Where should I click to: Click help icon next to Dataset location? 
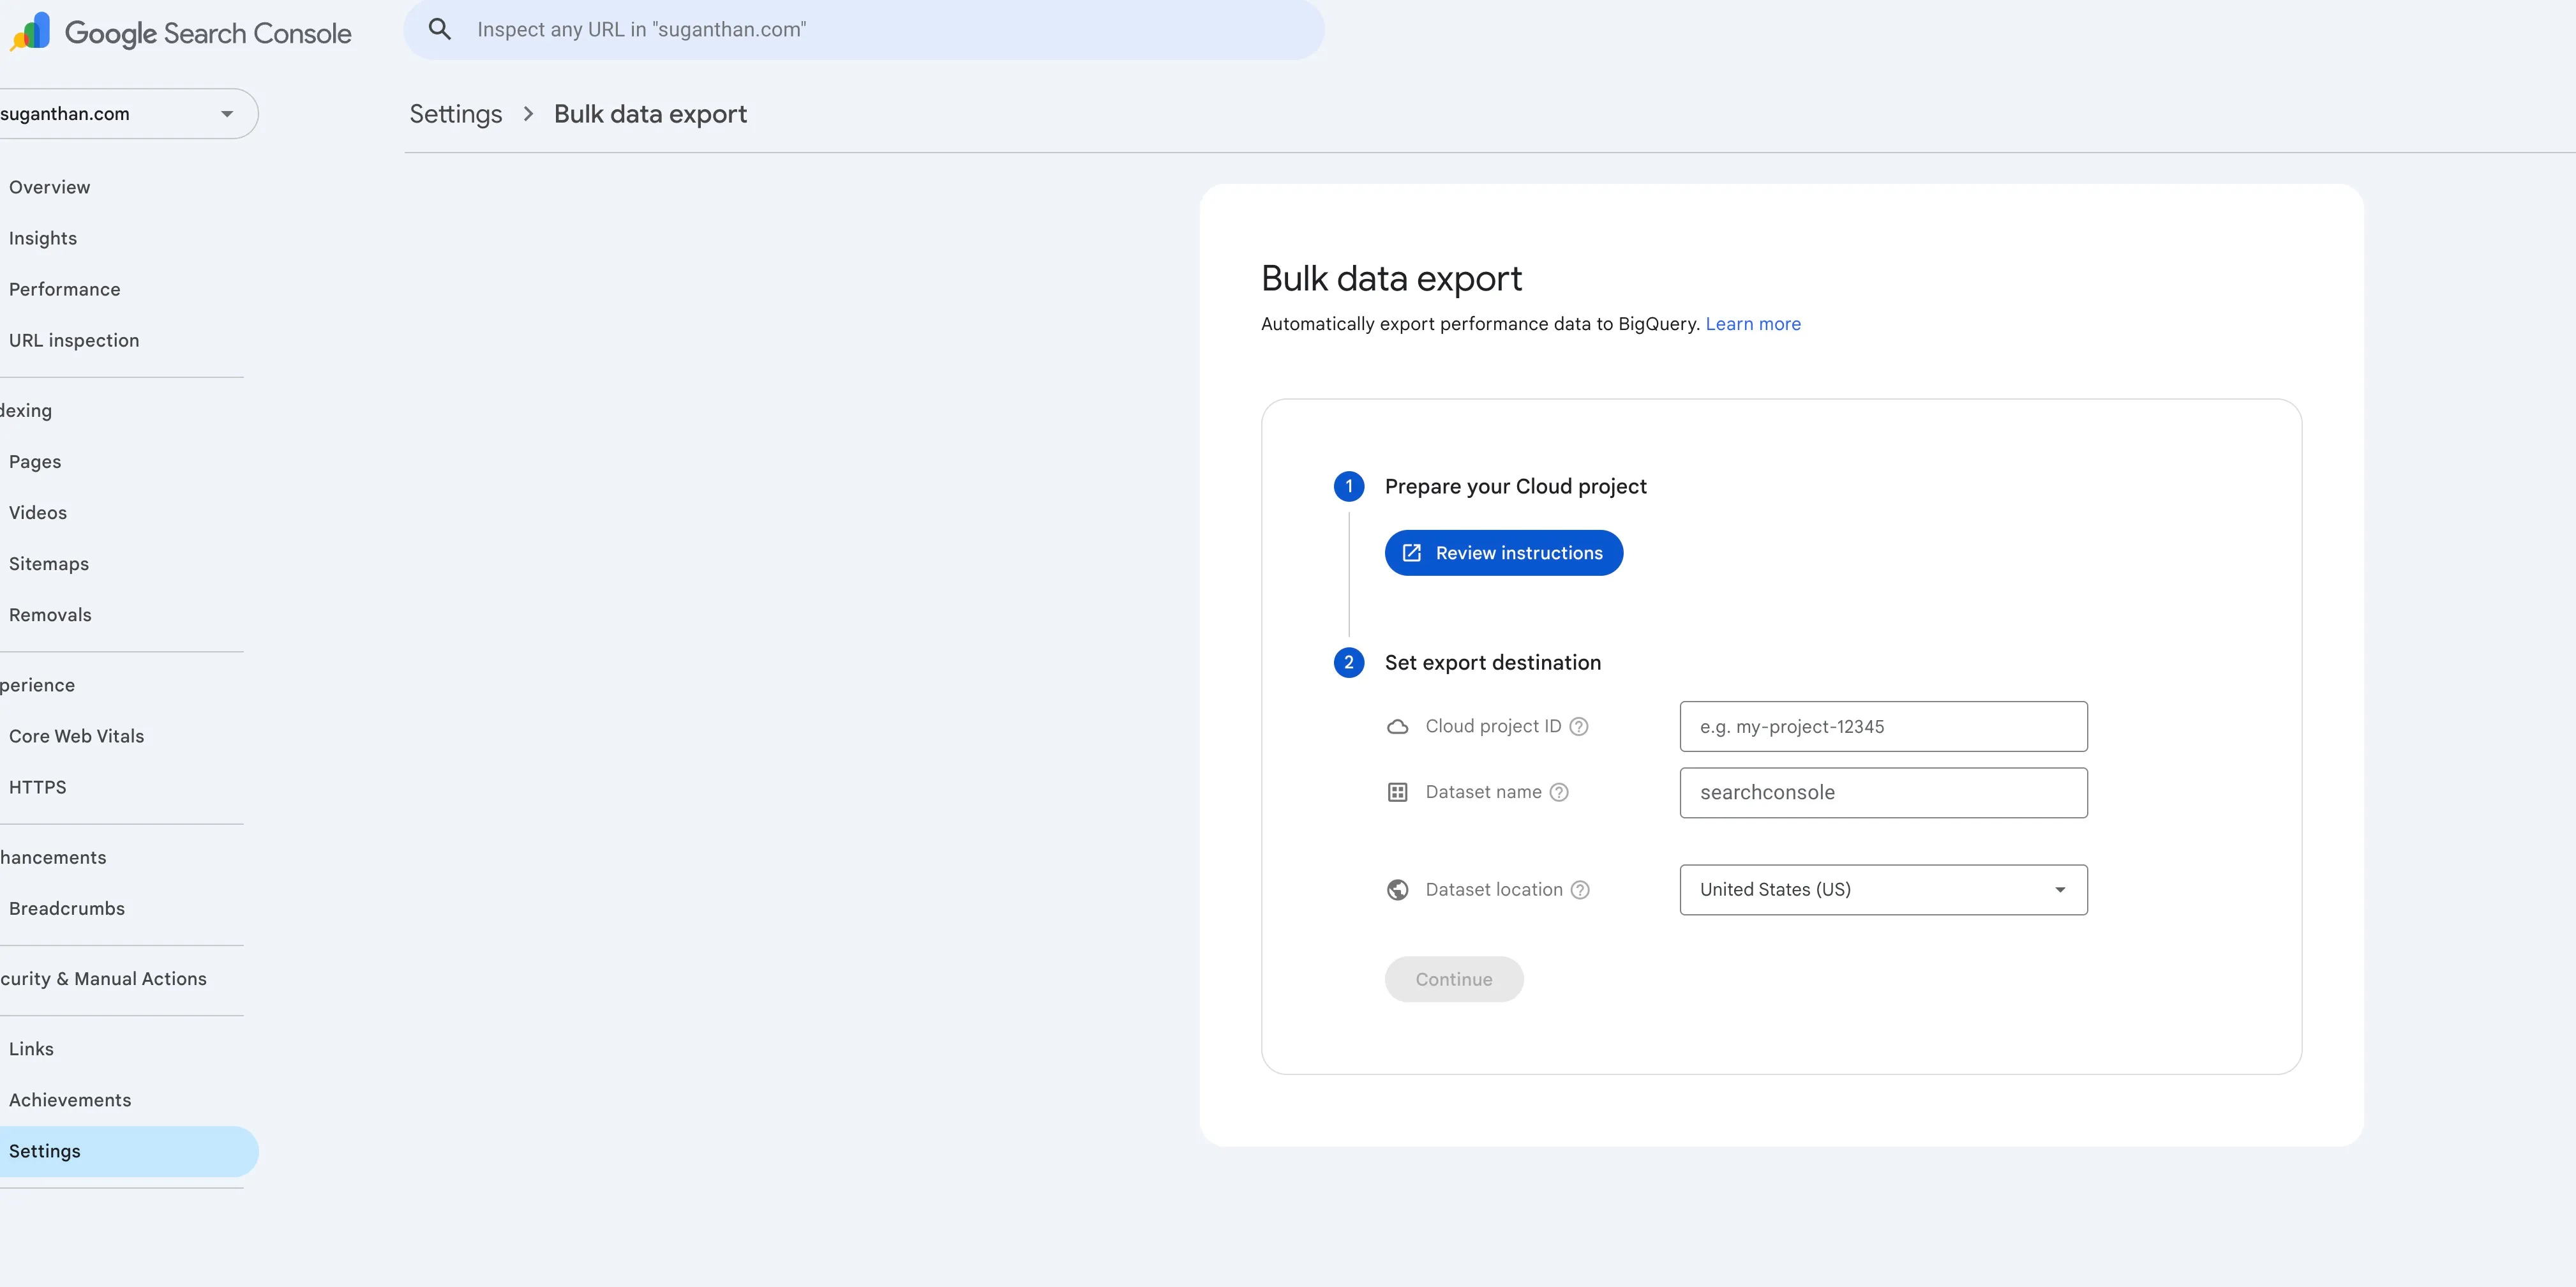[x=1580, y=889]
